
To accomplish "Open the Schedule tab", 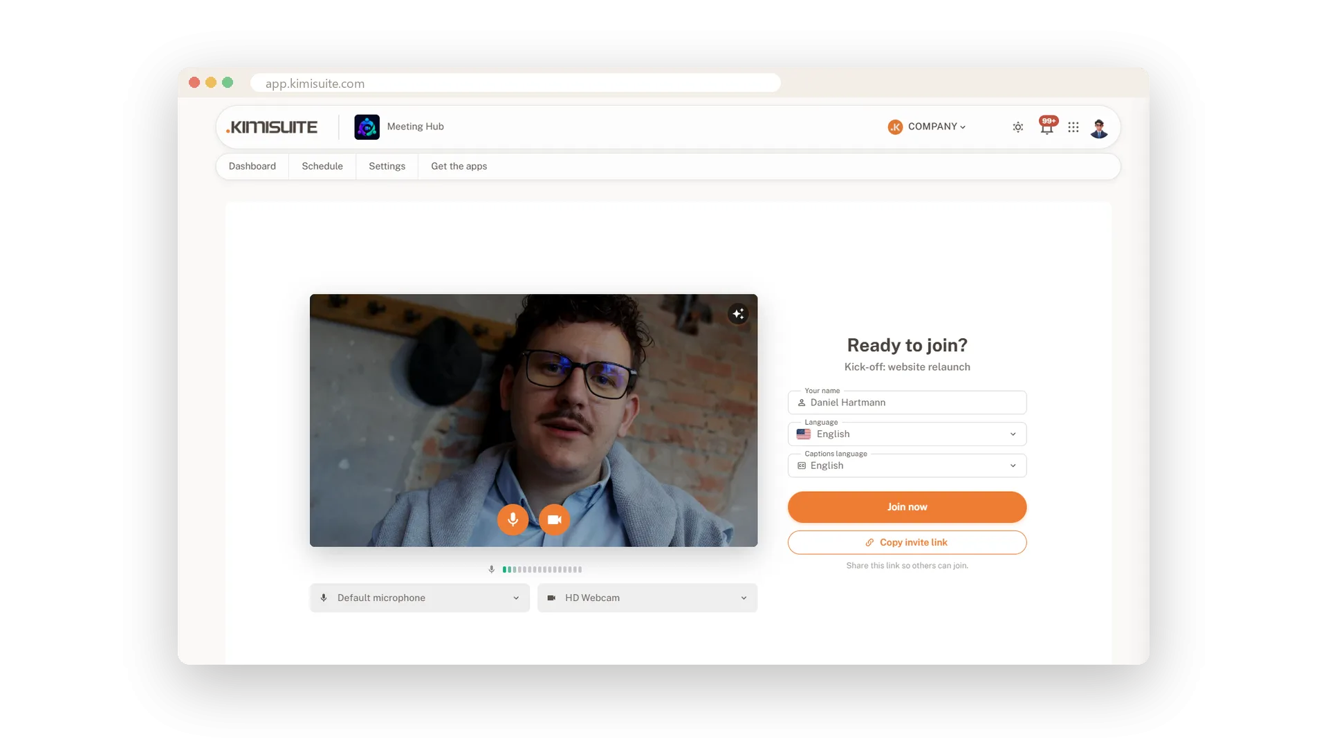I will 322,166.
